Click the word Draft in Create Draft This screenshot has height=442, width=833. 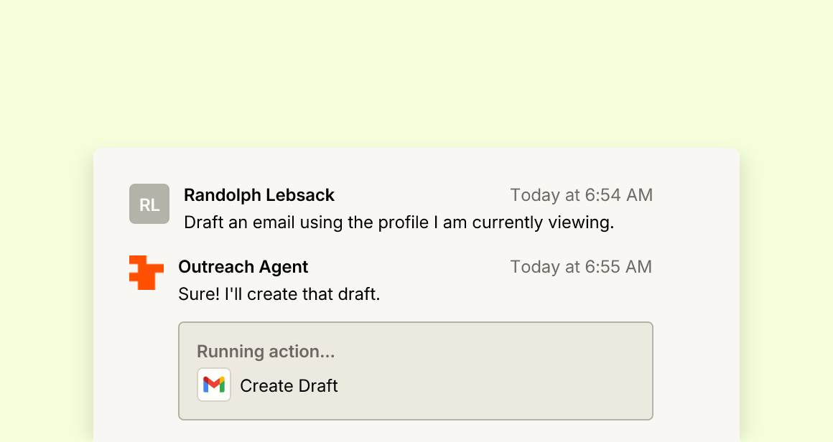[x=317, y=386]
